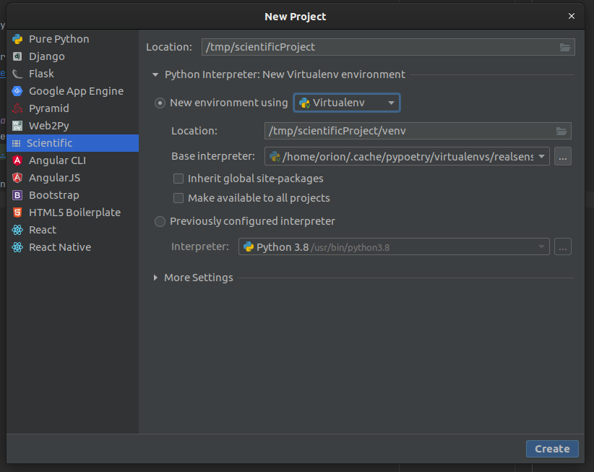The height and width of the screenshot is (472, 594).
Task: Click the Pure Python project icon
Action: point(17,39)
